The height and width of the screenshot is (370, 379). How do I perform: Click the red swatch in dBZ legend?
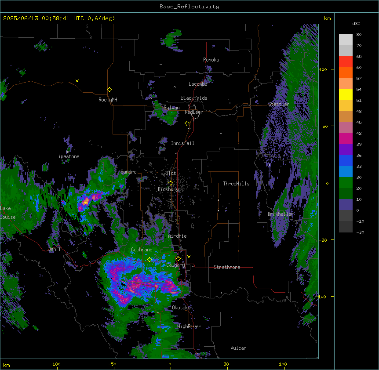pos(346,62)
